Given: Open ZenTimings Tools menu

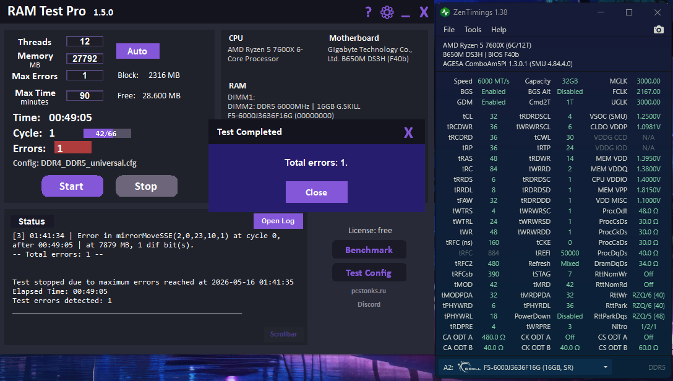Looking at the screenshot, I should tap(473, 30).
